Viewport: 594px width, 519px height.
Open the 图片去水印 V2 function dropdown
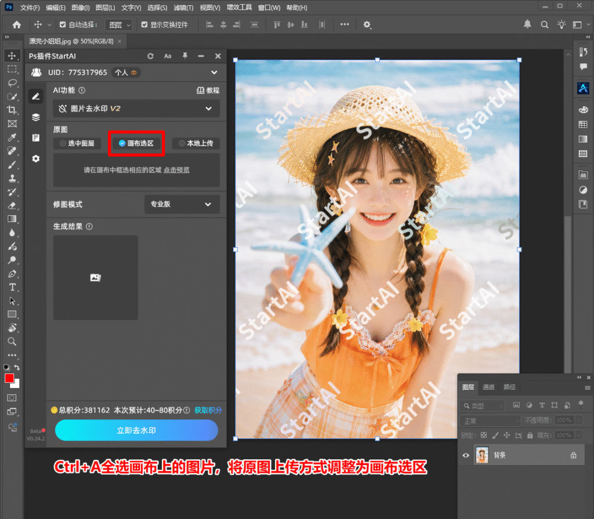(x=136, y=108)
